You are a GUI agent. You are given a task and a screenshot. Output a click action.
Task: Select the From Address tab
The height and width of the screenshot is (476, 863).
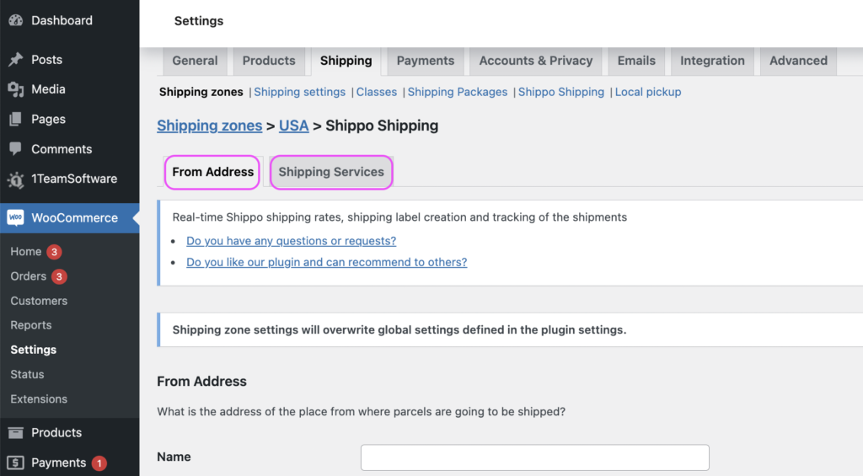pos(212,172)
